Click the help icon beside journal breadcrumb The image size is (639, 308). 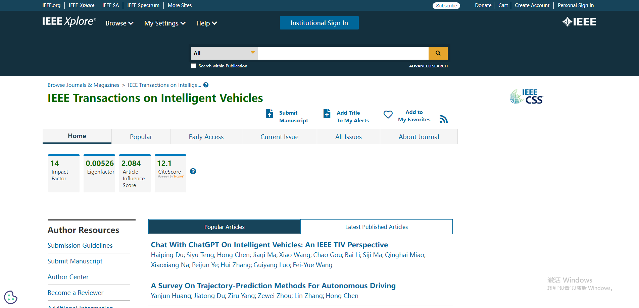tap(206, 85)
